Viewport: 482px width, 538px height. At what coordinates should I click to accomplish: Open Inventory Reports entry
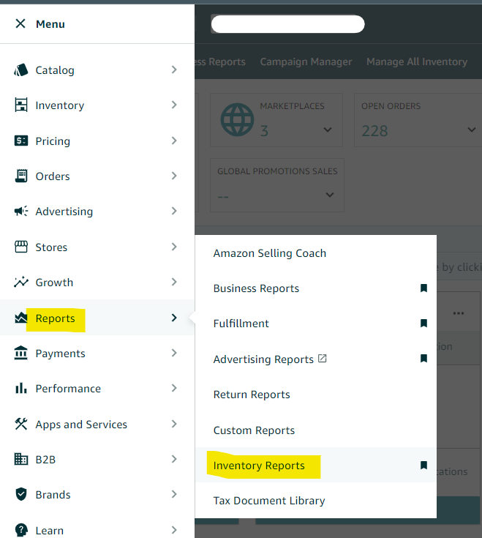pyautogui.click(x=259, y=466)
